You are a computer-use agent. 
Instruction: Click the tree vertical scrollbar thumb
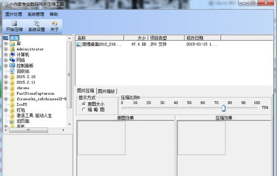69,75
